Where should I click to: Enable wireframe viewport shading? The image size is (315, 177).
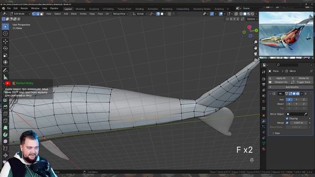241,14
